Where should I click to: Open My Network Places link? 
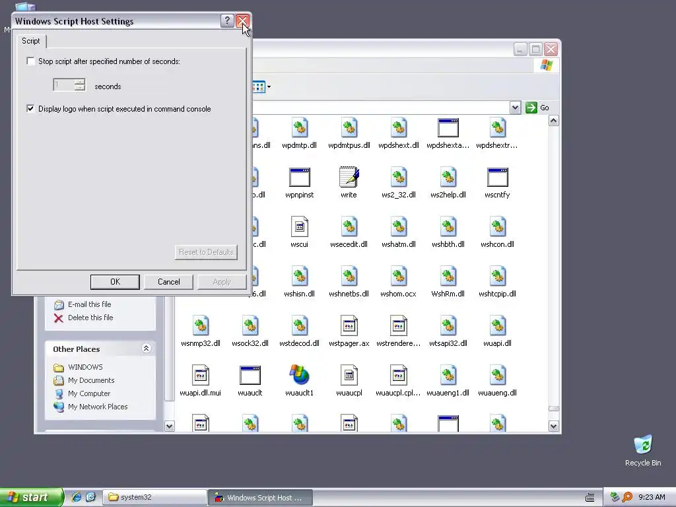(x=98, y=407)
